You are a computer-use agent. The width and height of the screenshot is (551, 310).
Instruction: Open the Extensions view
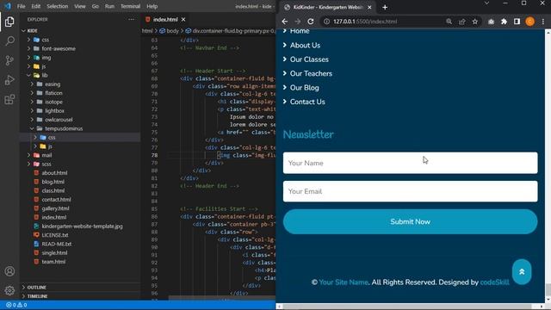(x=9, y=100)
